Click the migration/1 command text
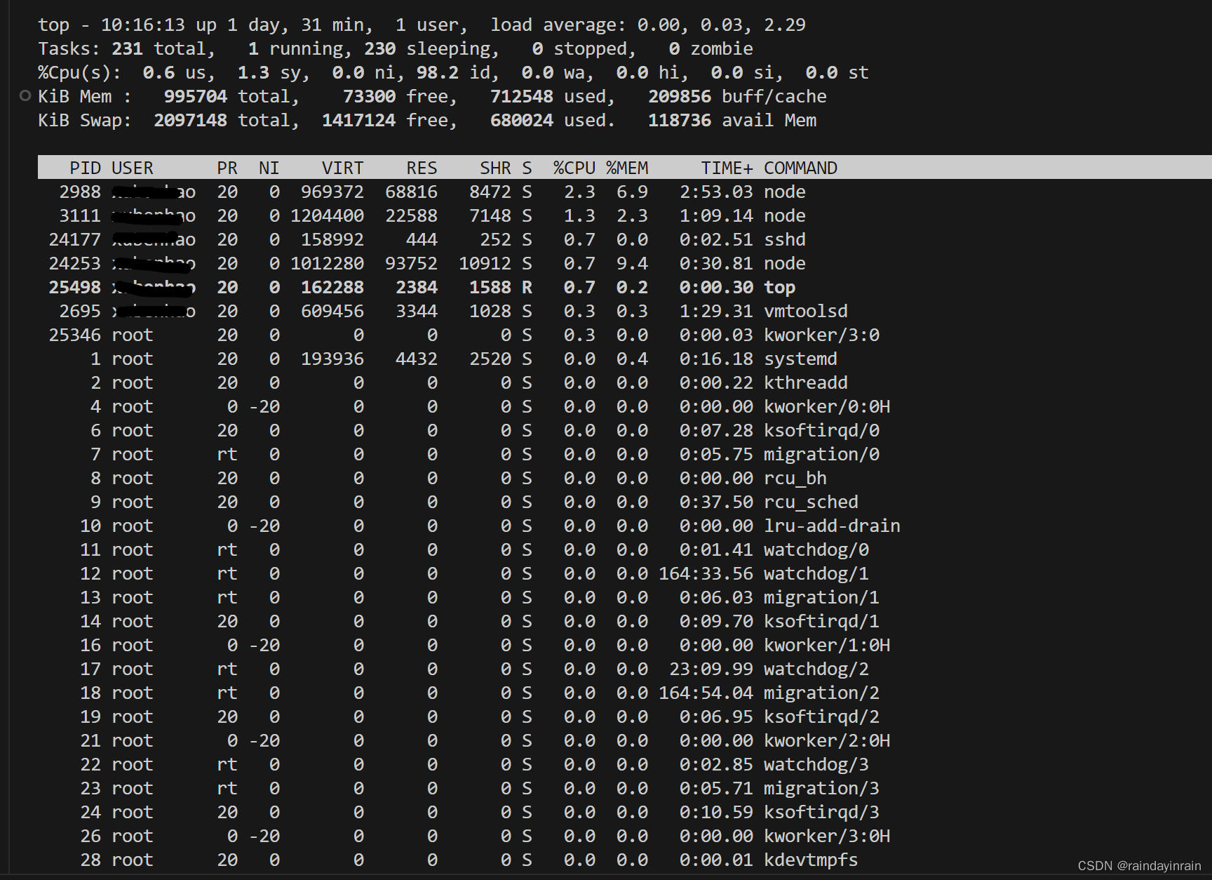Screen dimensions: 1212x880 click(x=821, y=598)
